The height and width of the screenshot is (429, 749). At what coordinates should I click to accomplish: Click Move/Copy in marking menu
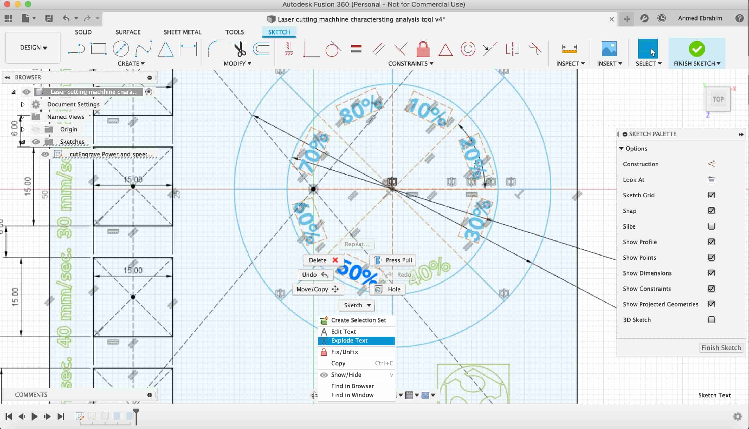318,289
